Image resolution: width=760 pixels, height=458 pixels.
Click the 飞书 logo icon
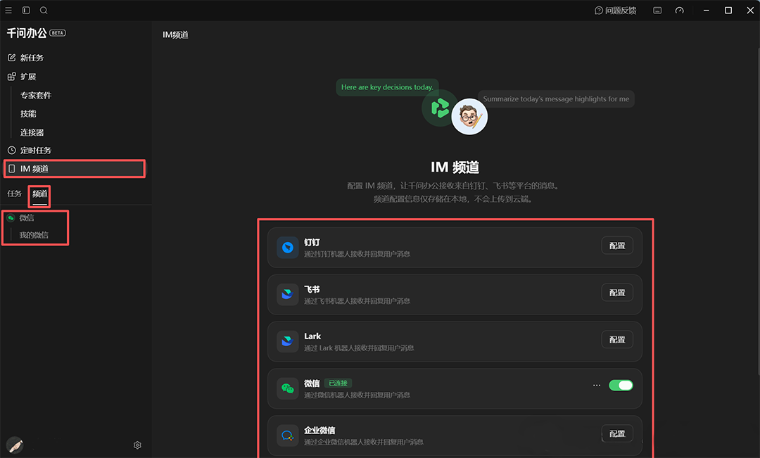287,295
